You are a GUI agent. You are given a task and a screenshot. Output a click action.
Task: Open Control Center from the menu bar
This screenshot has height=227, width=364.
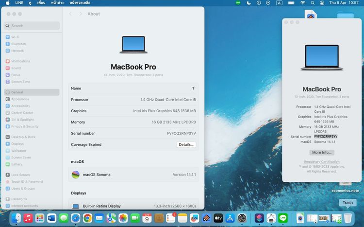(322, 3)
